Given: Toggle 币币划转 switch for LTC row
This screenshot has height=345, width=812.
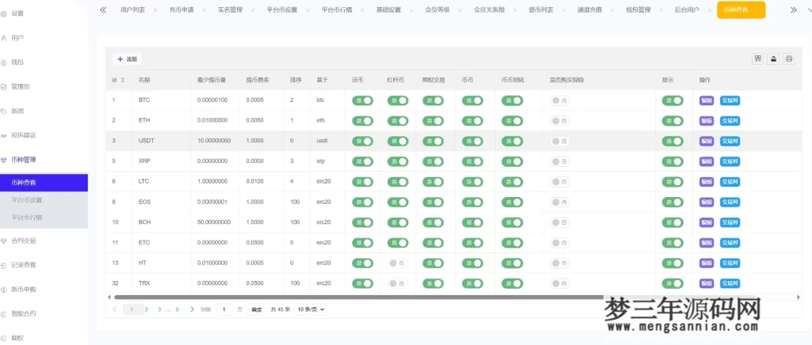Looking at the screenshot, I should (x=512, y=182).
